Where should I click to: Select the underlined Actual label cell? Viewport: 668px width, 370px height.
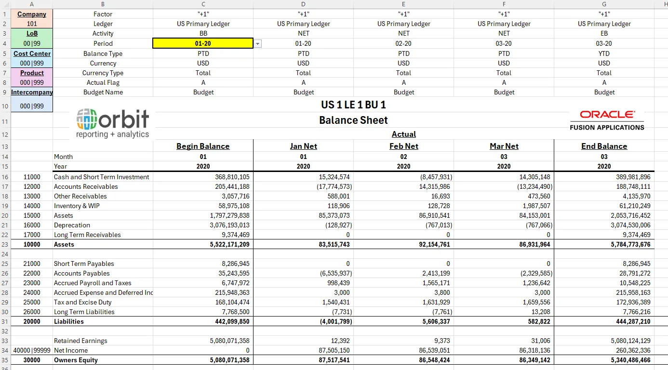[403, 134]
